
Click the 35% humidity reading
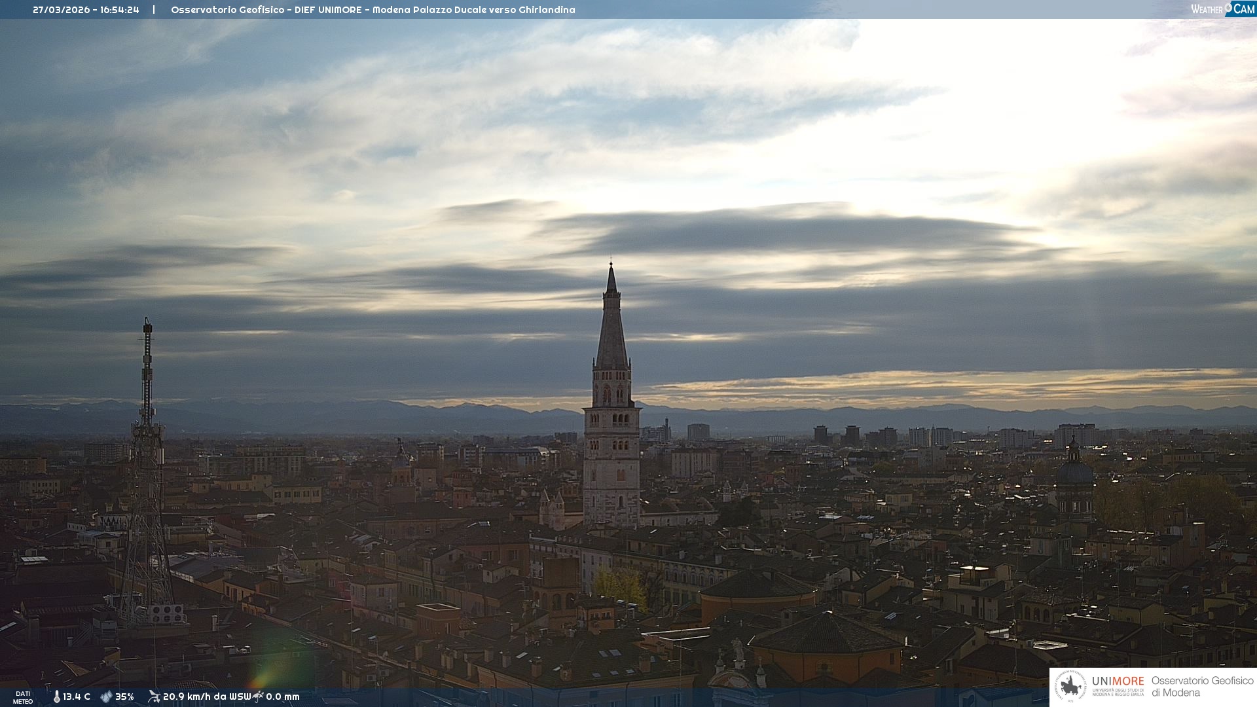(x=124, y=697)
